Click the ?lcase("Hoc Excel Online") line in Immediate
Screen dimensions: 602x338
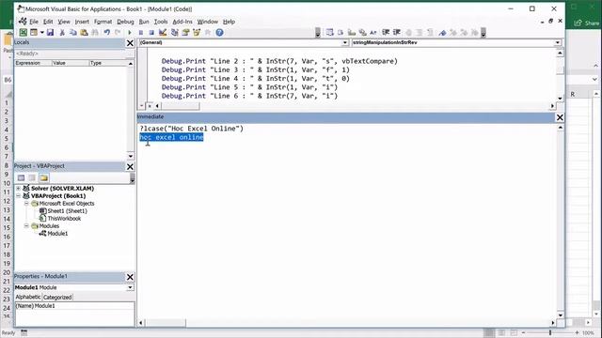tap(191, 129)
